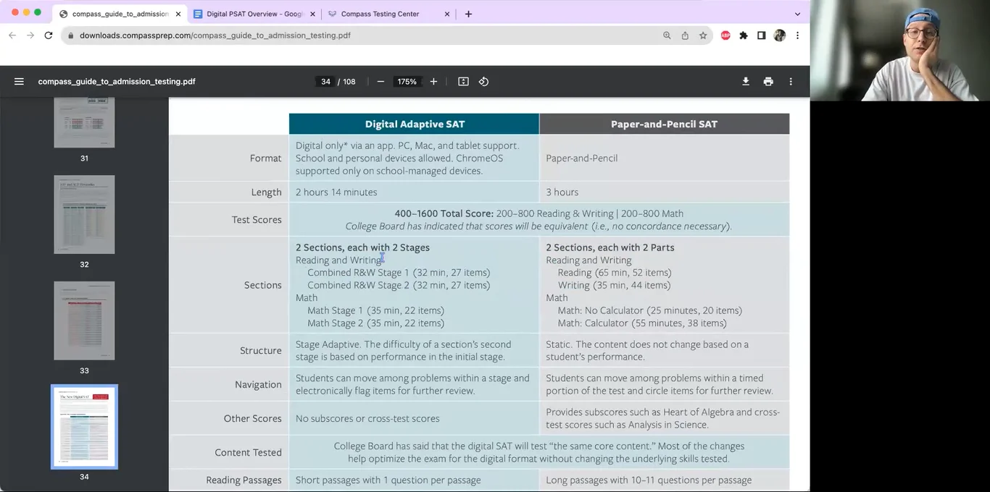Click the PDF file name title
This screenshot has width=990, height=492.
point(117,82)
